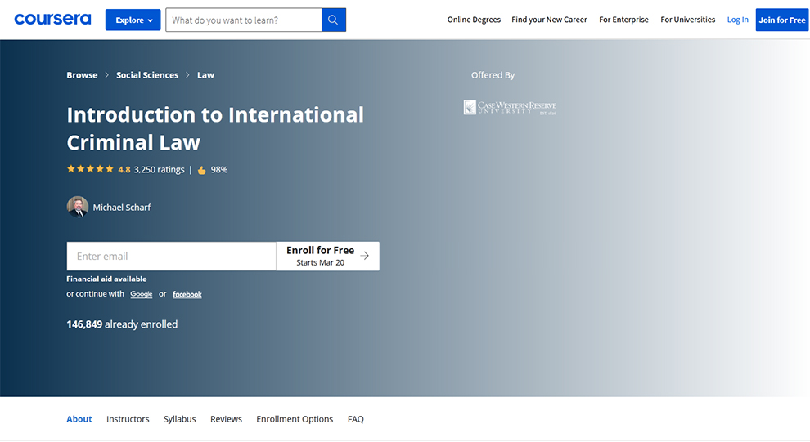
Task: Click the 3,250 ratings text
Action: (x=159, y=170)
